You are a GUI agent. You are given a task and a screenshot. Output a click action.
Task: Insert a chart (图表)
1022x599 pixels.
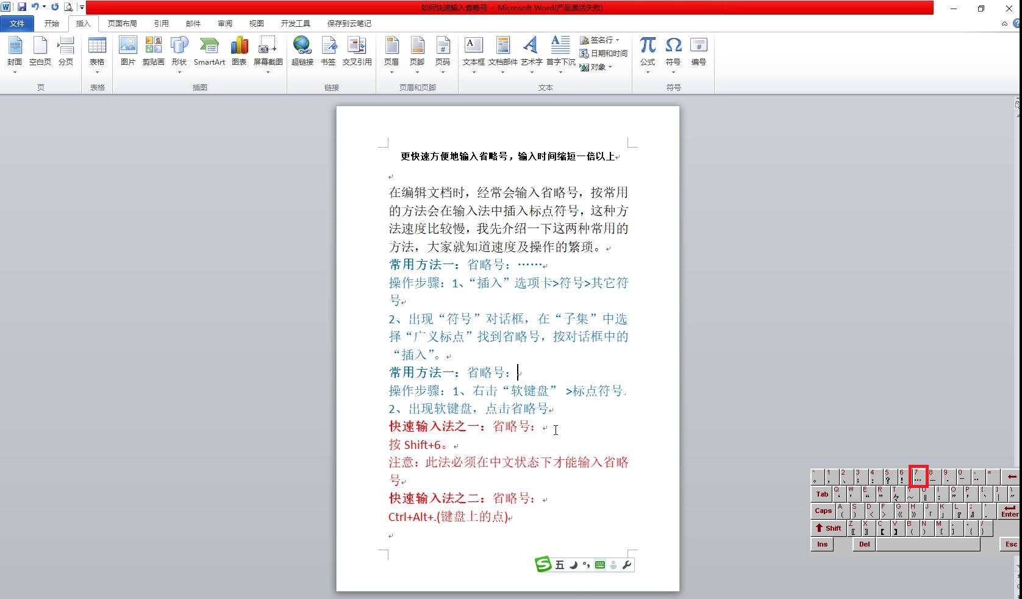239,51
